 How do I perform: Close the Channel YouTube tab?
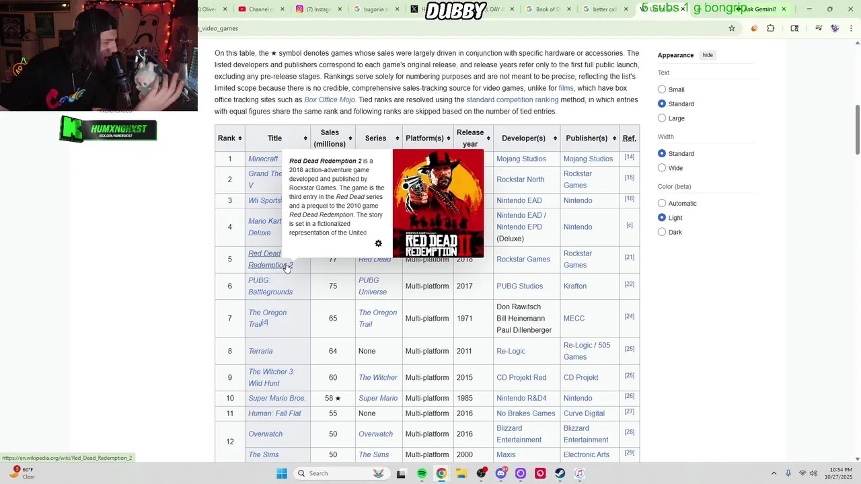coord(283,9)
